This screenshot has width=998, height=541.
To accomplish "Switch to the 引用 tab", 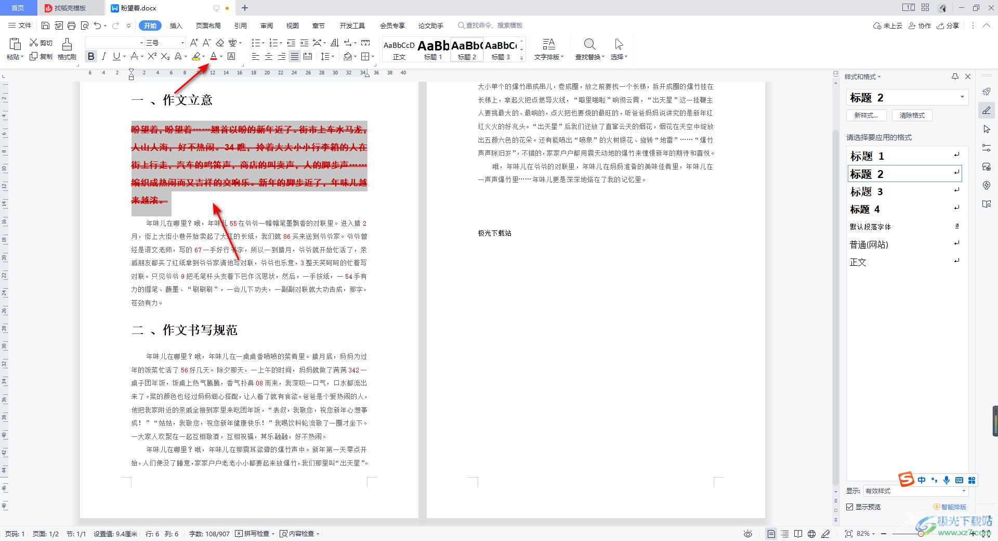I will [240, 25].
